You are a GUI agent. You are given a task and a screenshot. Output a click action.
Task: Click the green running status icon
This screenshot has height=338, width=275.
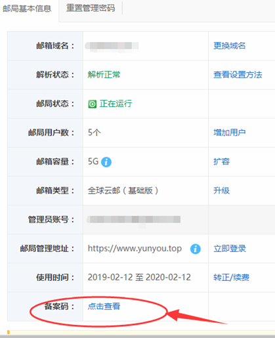click(x=92, y=104)
